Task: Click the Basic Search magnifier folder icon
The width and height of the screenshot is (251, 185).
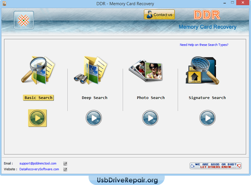Action: [38, 70]
